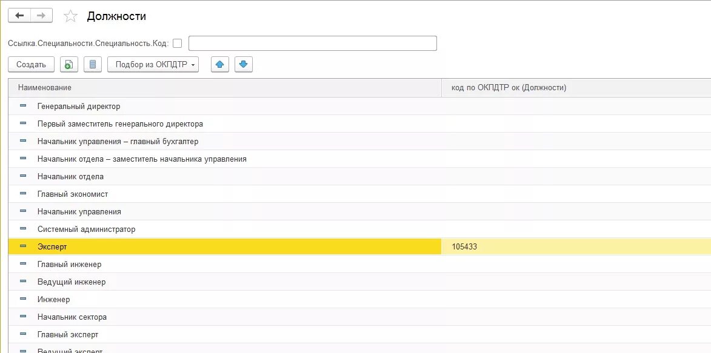Sort by код по ОКПДТР ок (Должности) header
Image resolution: width=711 pixels, height=353 pixels.
576,88
